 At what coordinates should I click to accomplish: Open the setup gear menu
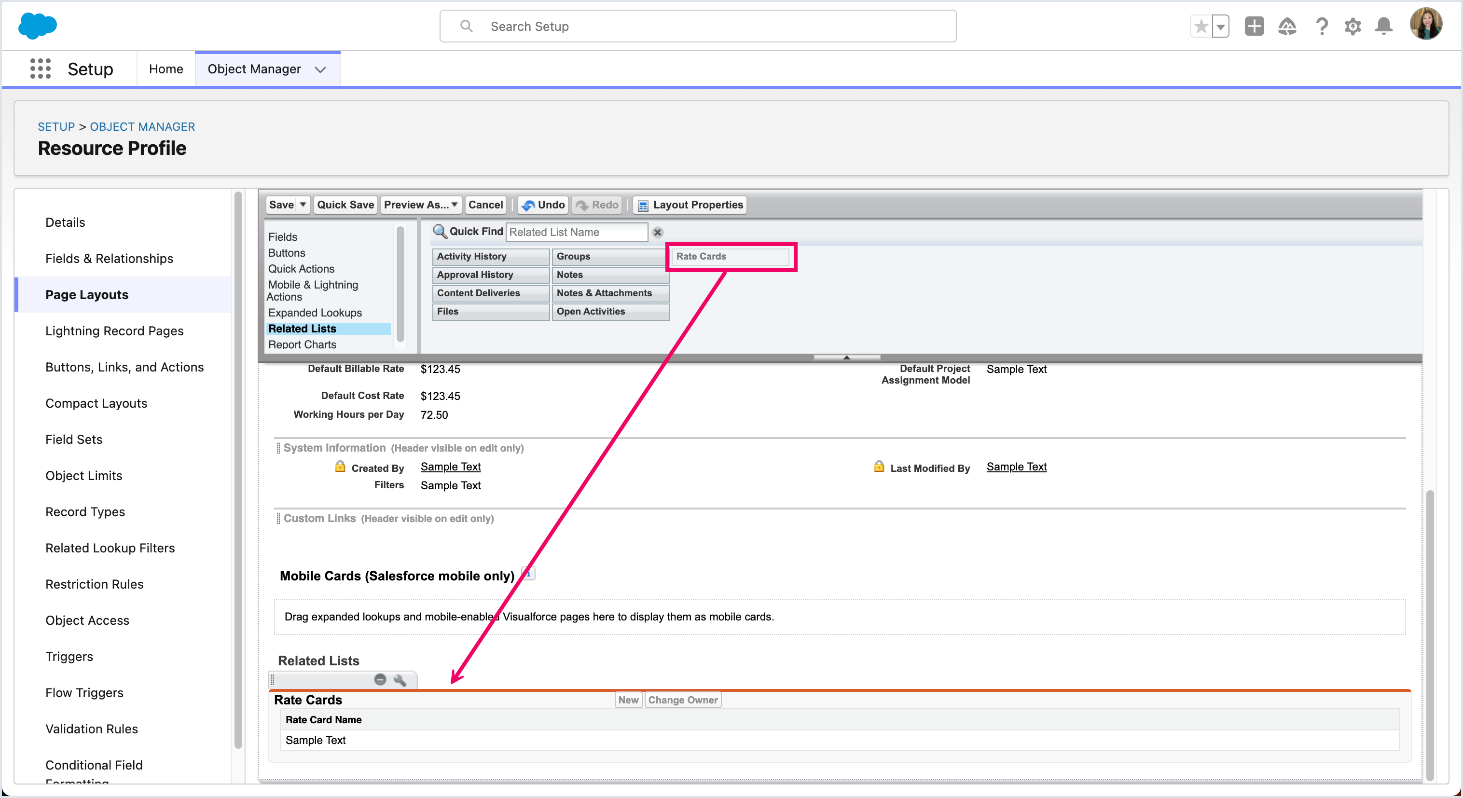point(1353,26)
